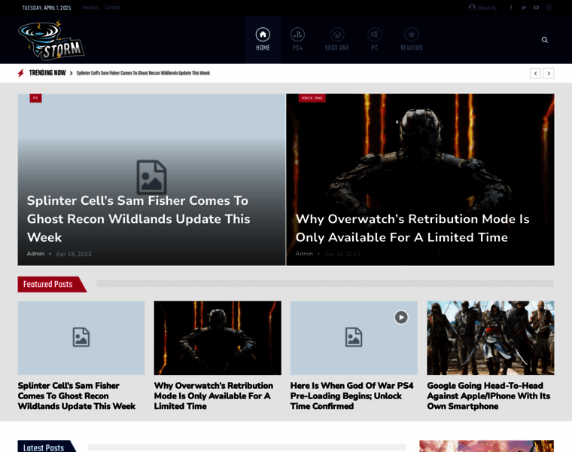The width and height of the screenshot is (572, 452).
Task: Click Admin author under Overwatch hero
Action: tap(304, 253)
